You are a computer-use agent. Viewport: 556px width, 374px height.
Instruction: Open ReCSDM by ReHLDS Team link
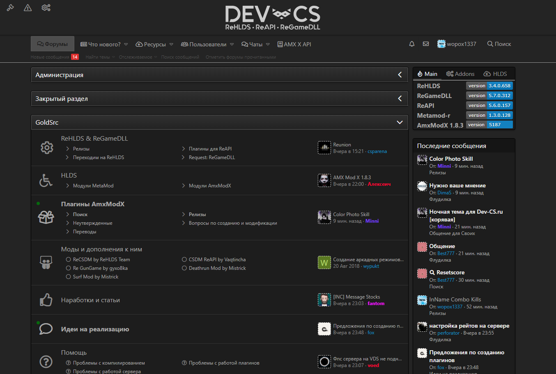tap(101, 260)
